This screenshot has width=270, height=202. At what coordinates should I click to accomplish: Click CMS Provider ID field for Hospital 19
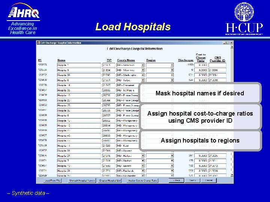217,166
